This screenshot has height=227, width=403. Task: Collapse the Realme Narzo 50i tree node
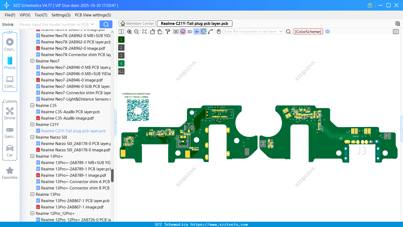[32, 137]
